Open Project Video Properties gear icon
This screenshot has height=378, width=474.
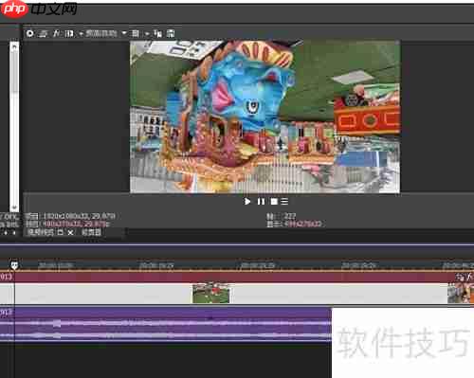(29, 33)
